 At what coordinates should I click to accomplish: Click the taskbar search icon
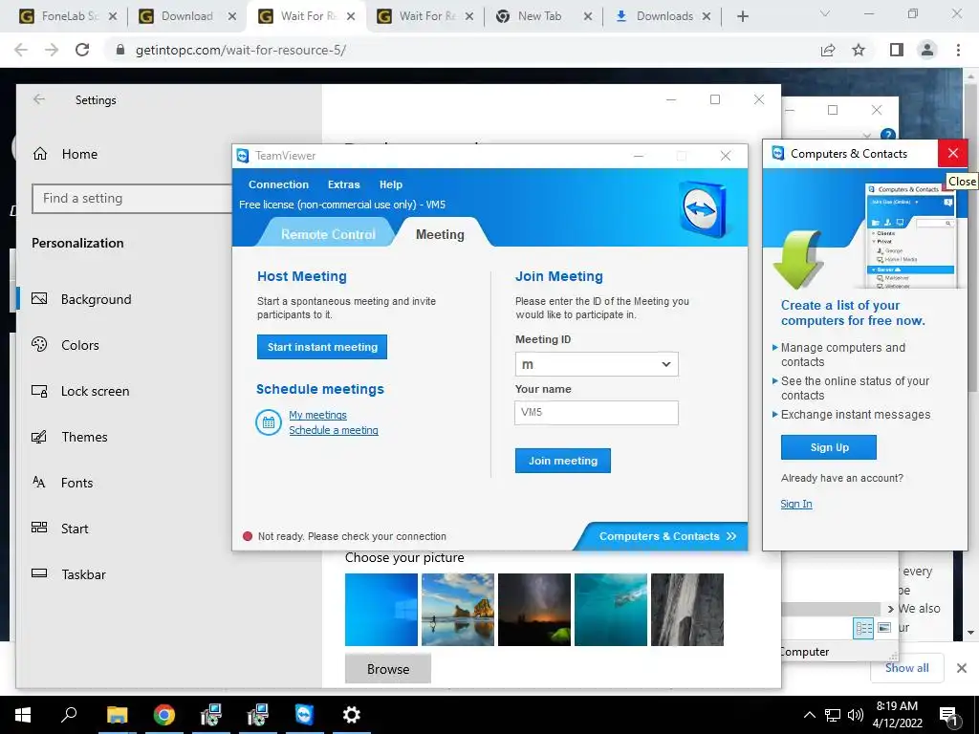point(69,713)
